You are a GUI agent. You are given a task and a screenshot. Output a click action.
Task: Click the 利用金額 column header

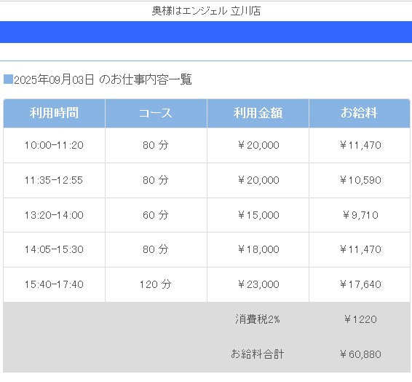pyautogui.click(x=258, y=114)
